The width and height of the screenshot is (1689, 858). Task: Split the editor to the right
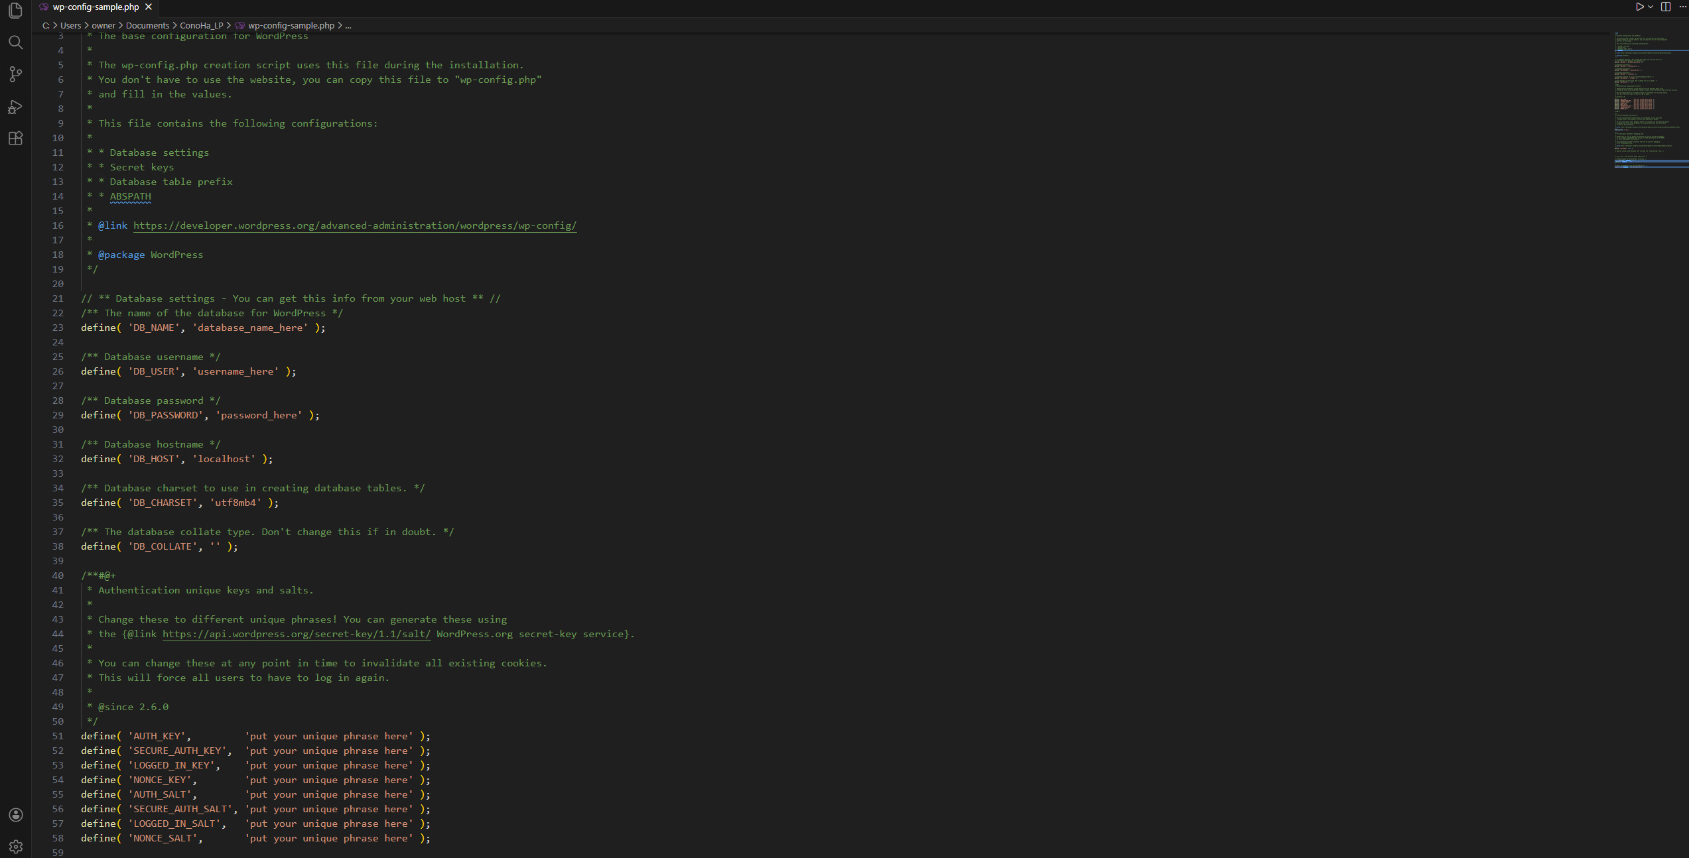click(x=1666, y=7)
